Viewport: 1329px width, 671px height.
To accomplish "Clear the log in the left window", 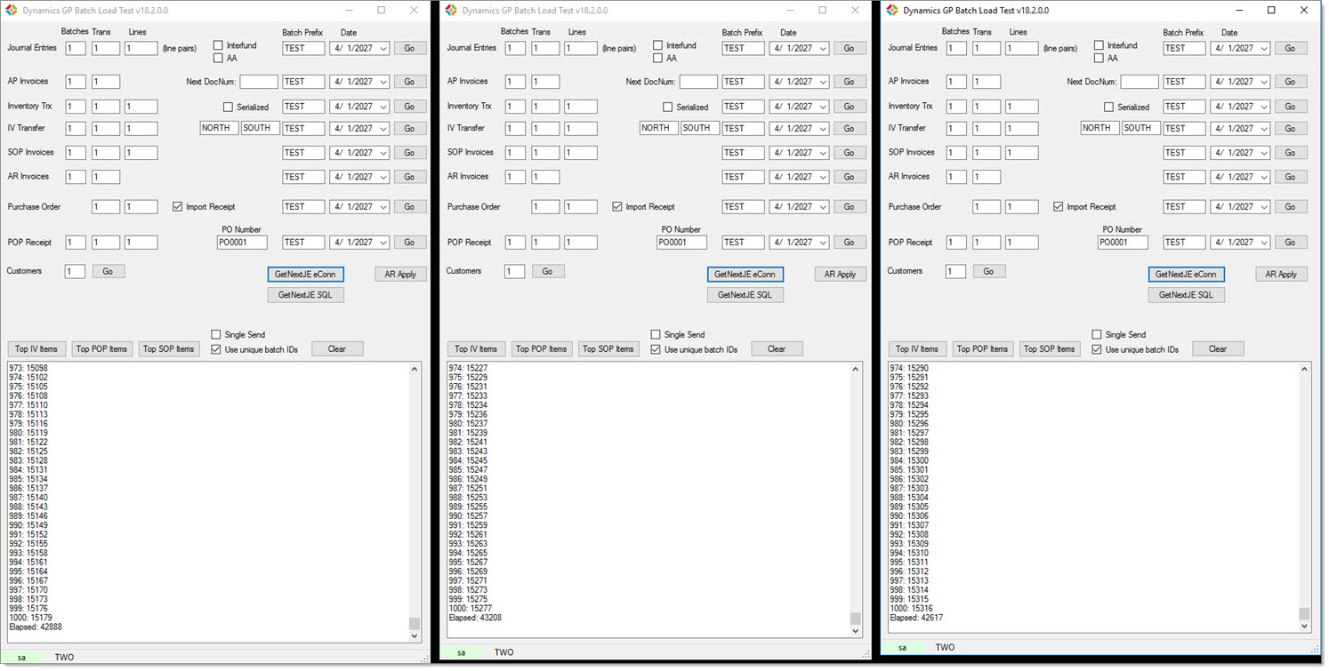I will (x=337, y=349).
